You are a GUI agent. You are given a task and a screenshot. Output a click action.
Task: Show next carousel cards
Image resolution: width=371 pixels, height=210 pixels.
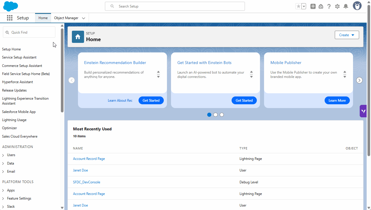(x=359, y=80)
